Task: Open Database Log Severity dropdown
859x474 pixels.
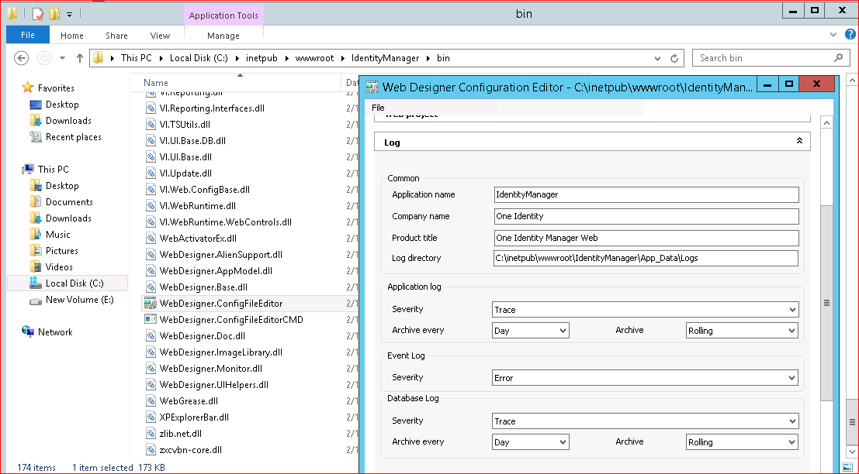Action: (x=792, y=421)
